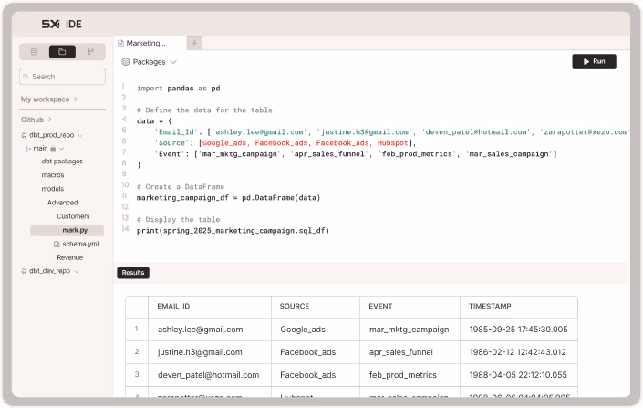Click the pd.DataFrame(data) code line
Viewport: 643px width, 408px height.
pos(228,198)
